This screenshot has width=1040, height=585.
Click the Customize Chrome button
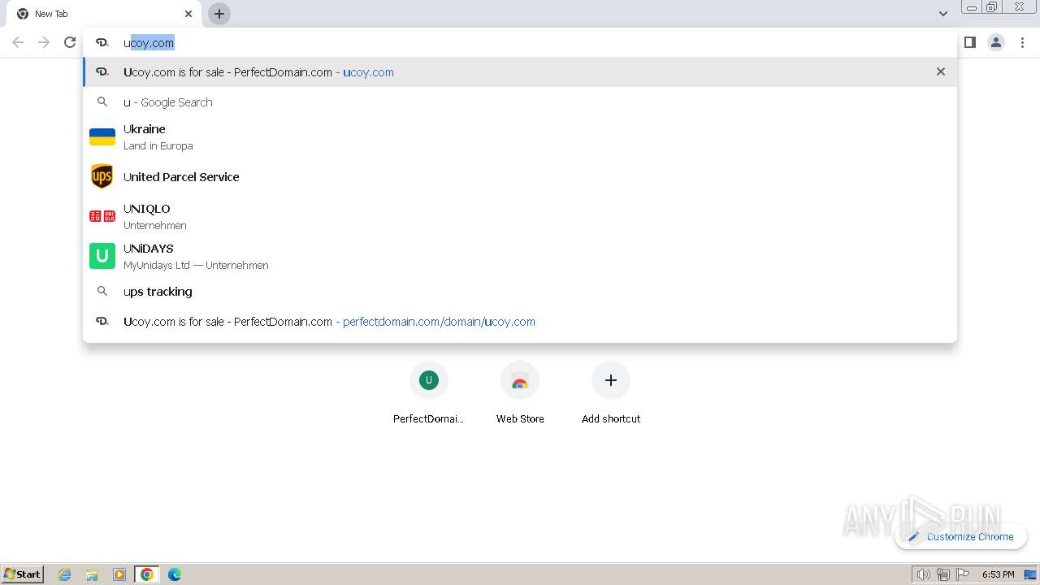tap(961, 536)
